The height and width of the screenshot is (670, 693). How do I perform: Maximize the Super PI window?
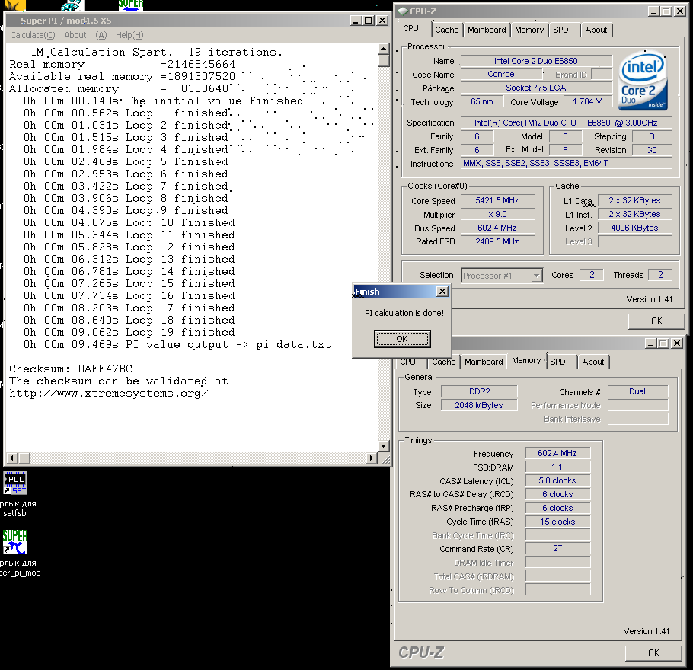(x=368, y=21)
